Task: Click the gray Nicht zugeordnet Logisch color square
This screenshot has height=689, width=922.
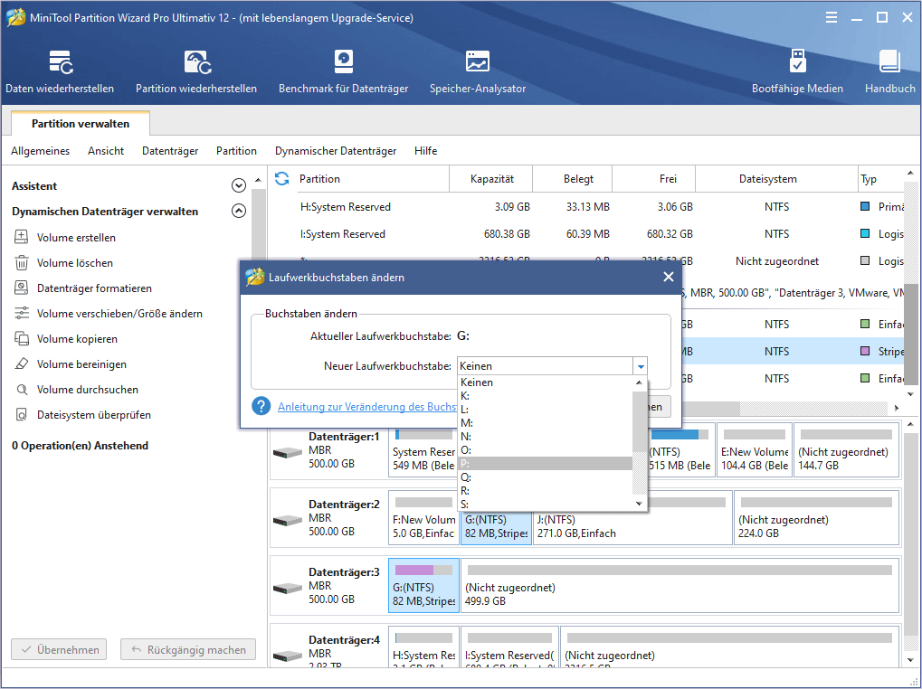Action: point(864,260)
